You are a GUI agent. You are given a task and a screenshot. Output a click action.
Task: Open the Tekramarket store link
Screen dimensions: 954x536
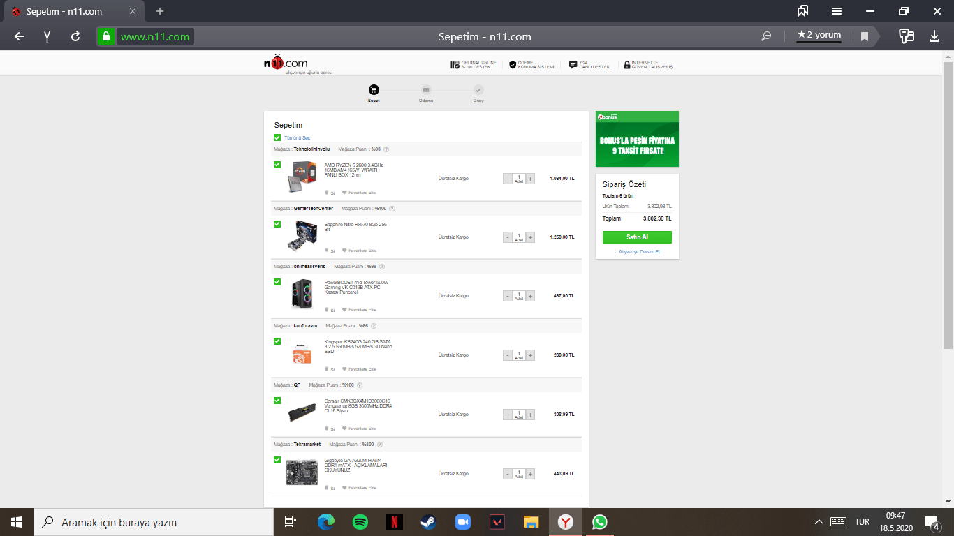pos(307,445)
